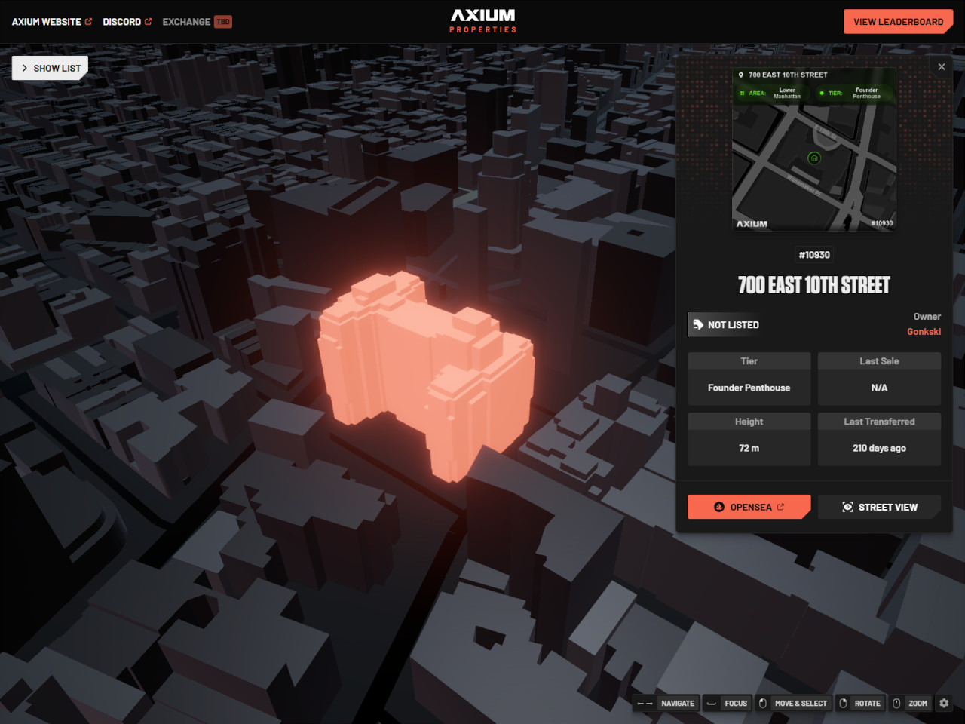Close the property details panel
The height and width of the screenshot is (724, 965).
[x=942, y=67]
